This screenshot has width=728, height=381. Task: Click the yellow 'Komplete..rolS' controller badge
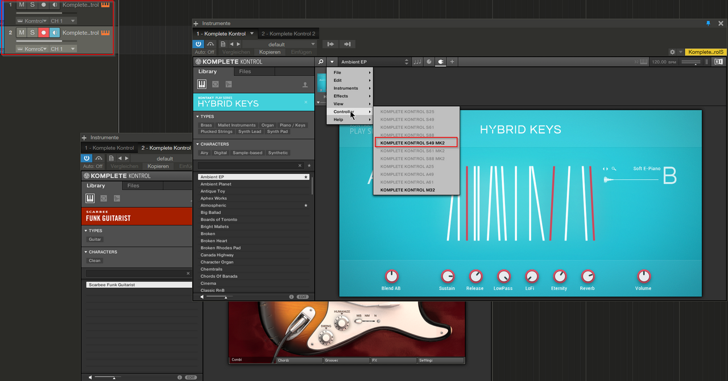click(x=706, y=52)
